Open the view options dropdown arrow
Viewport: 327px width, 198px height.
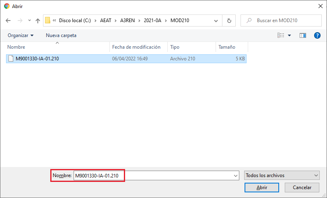coord(289,35)
